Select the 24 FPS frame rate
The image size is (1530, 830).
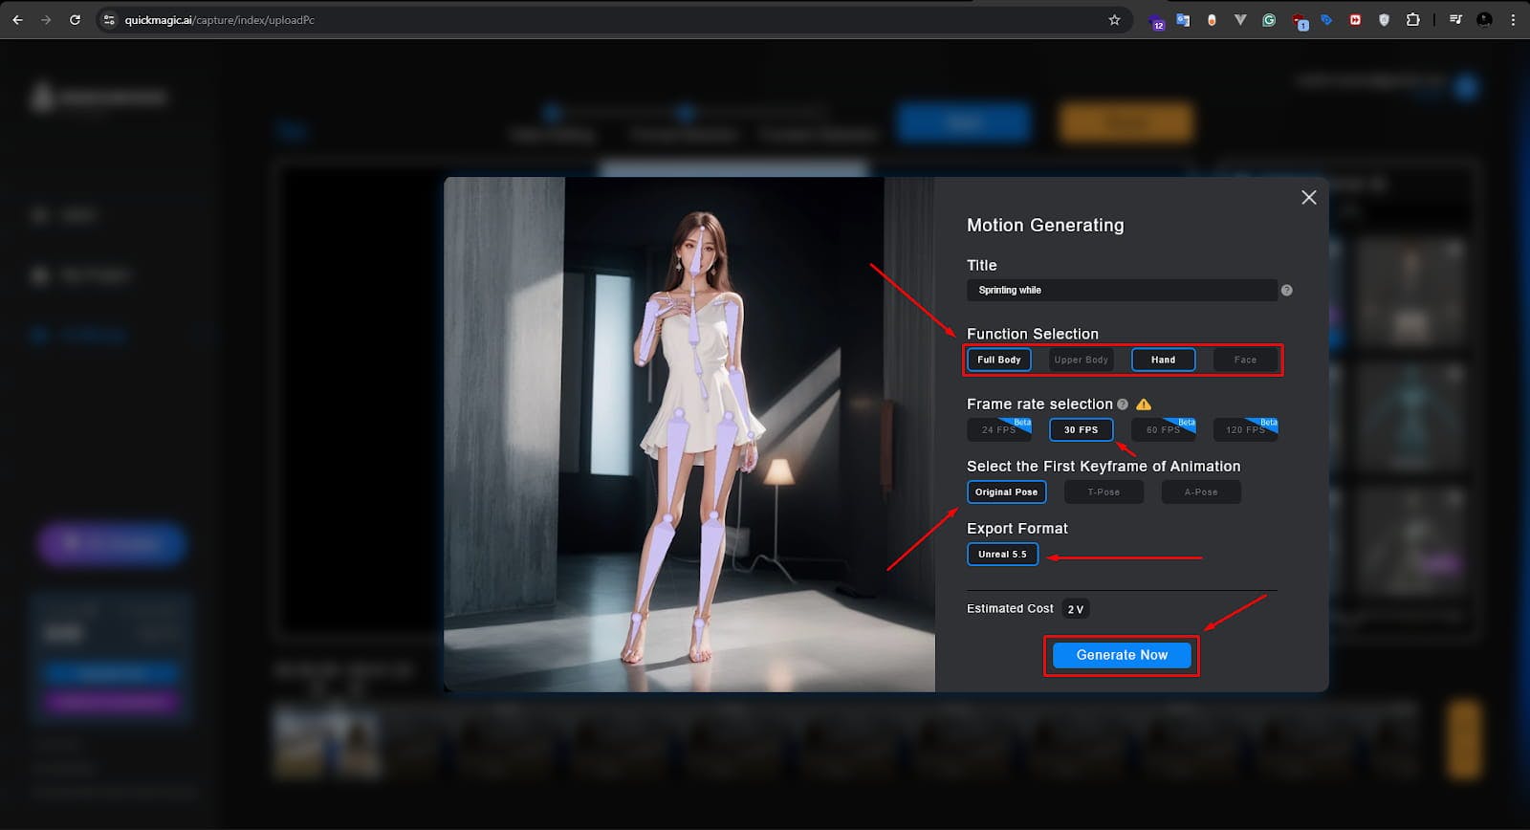[999, 429]
